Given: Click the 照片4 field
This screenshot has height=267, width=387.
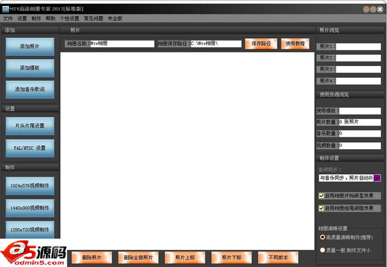Looking at the screenshot, I should [358, 81].
